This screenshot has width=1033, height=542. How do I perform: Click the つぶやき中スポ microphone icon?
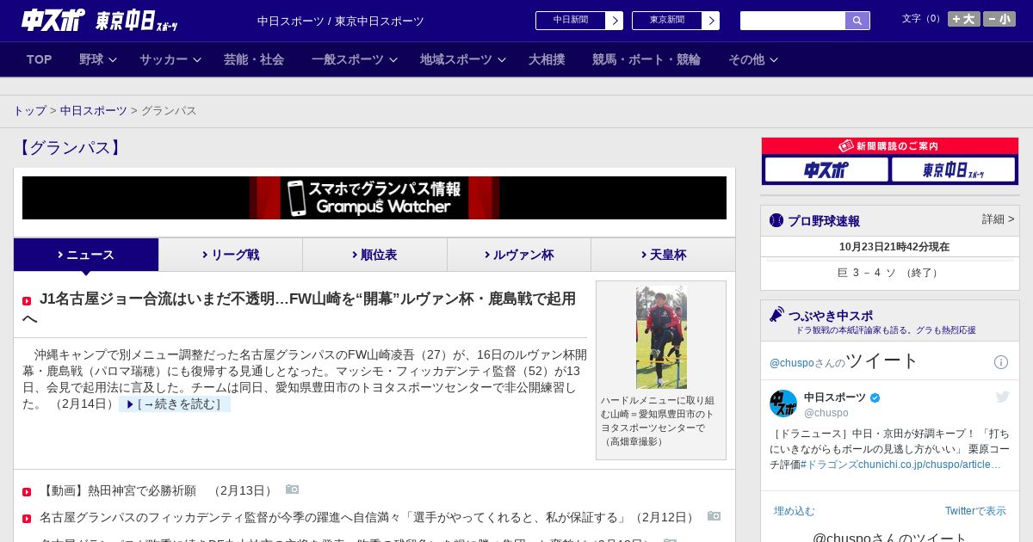[x=776, y=315]
